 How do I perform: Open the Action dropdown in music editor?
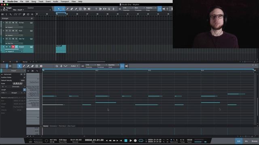coord(74,66)
